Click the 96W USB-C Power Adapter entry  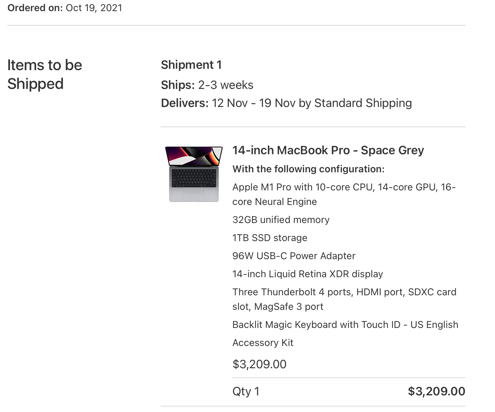(x=294, y=256)
